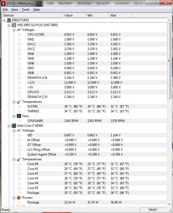Select the VIN1 voltage row
This screenshot has width=173, height=213.
click(97, 39)
